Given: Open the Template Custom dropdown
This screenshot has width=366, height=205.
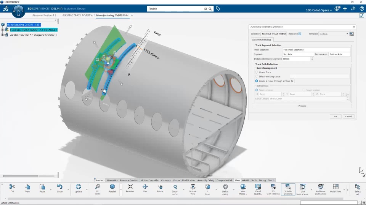Looking at the screenshot, I should [x=334, y=34].
